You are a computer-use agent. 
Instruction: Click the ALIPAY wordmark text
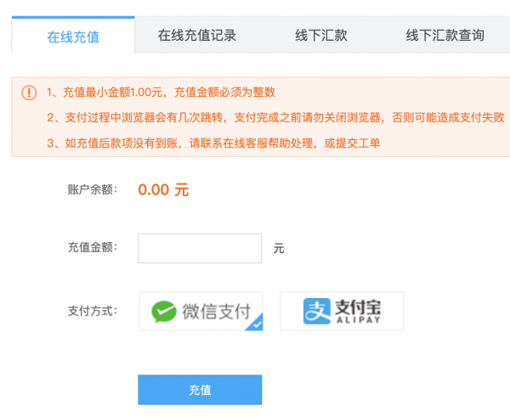coord(358,320)
